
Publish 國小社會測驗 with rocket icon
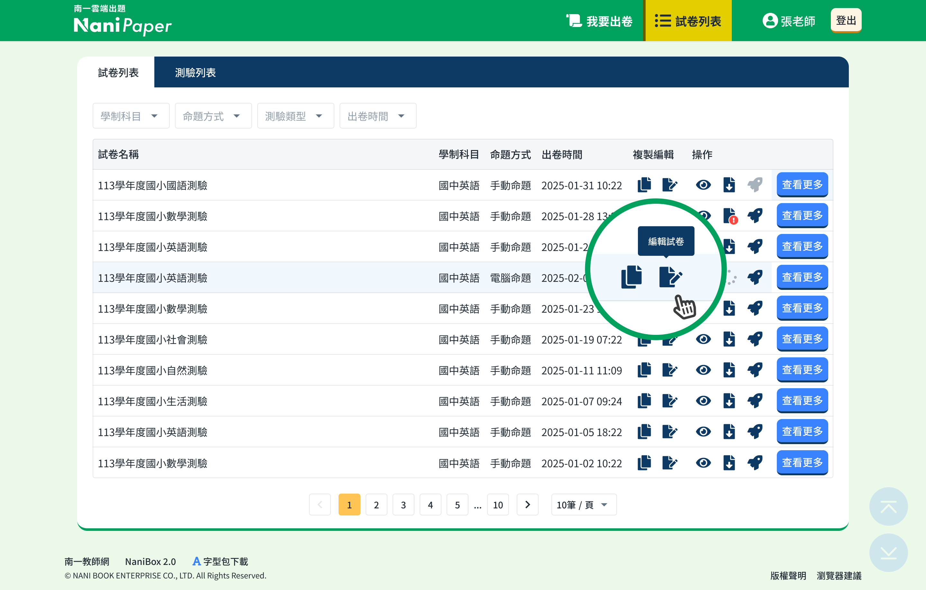click(755, 339)
